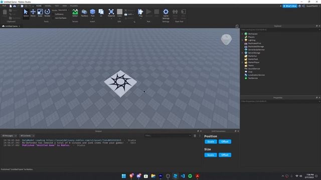Click the Output filter input field
This screenshot has width=321, height=180.
[x=168, y=135]
